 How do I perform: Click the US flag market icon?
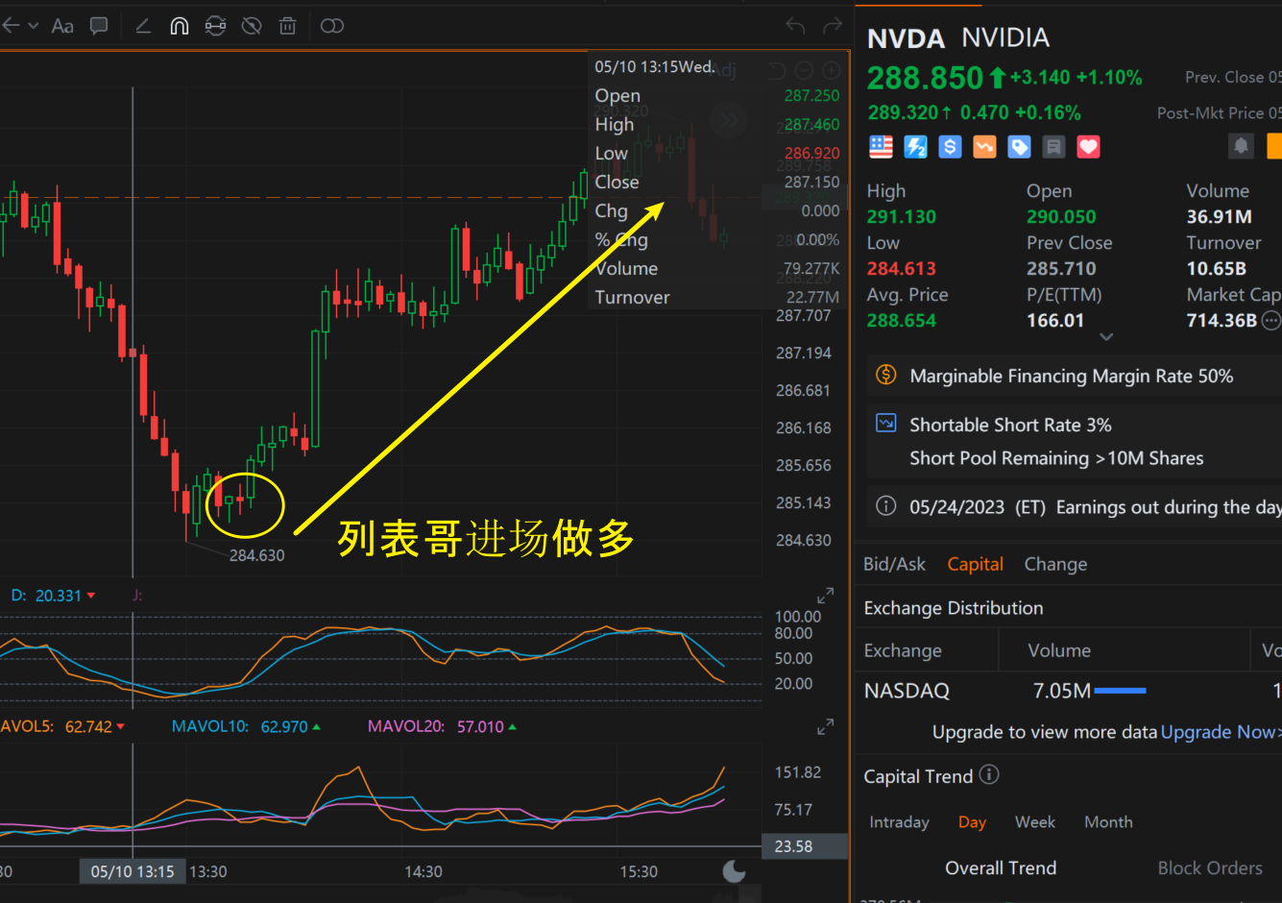point(881,147)
